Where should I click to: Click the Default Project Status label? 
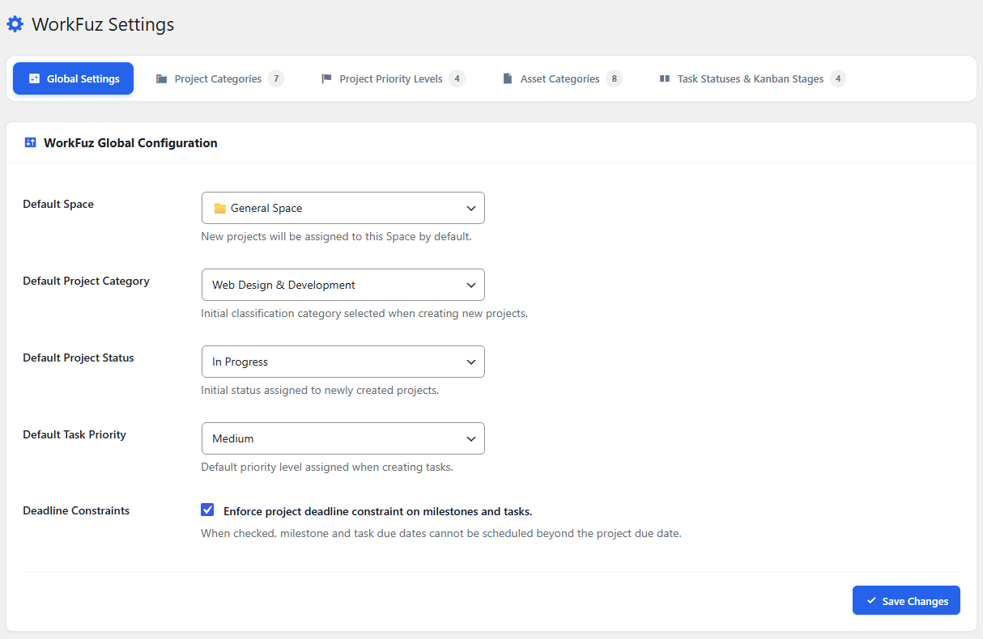[79, 358]
